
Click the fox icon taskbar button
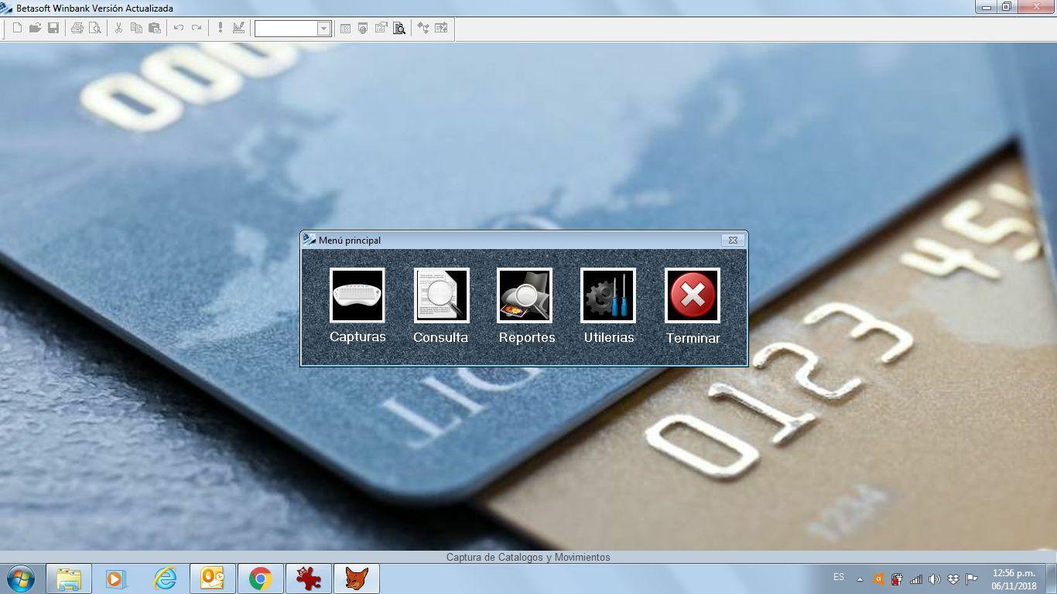point(356,579)
